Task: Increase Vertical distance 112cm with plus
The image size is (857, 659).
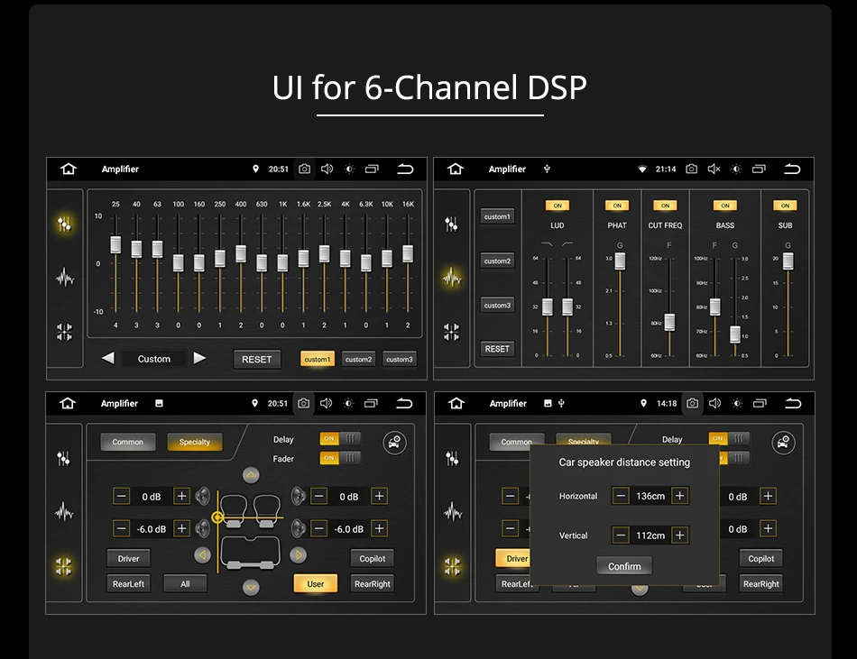Action: 680,535
